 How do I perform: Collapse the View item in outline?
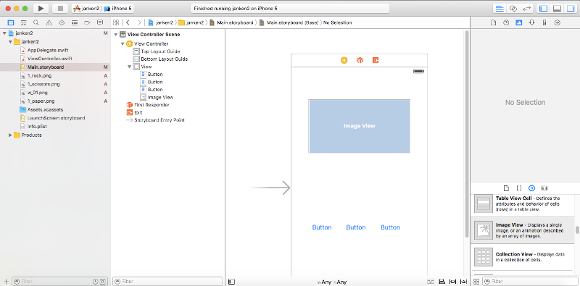tap(129, 67)
